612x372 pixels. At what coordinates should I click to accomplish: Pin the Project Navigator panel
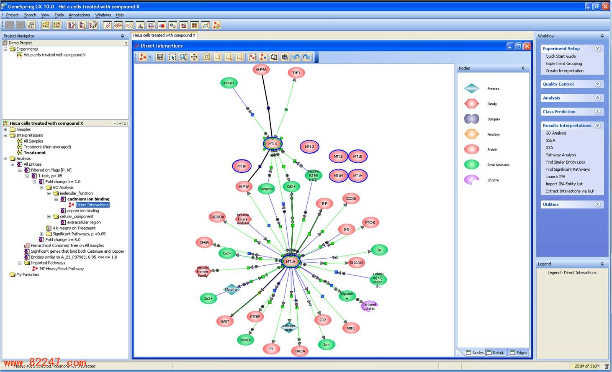[122, 36]
